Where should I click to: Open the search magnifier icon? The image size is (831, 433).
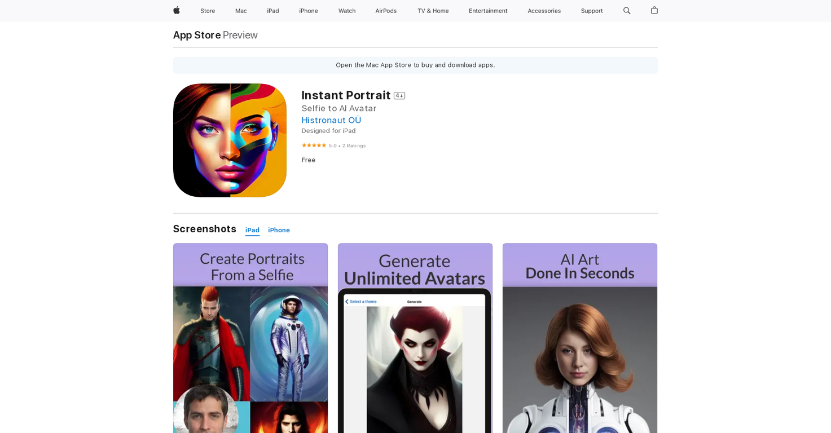pos(627,11)
